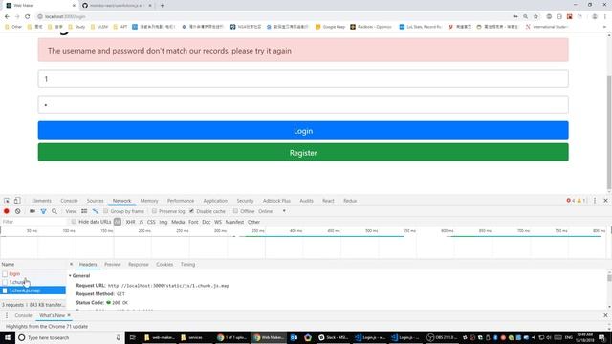Toggle the network filter funnel icon
Screen dimensions: 612x344
(43, 211)
